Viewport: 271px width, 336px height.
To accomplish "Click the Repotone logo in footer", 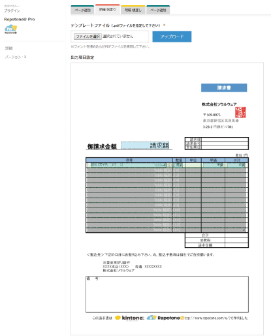I will (165, 318).
